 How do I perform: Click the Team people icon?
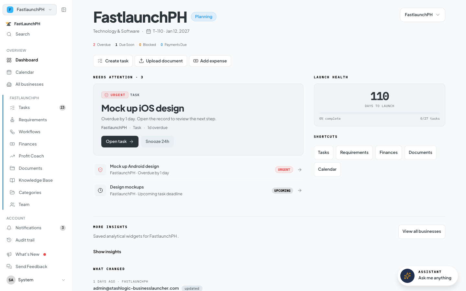[12, 205]
